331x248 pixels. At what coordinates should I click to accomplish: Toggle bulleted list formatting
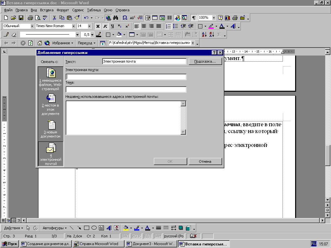coord(176,26)
